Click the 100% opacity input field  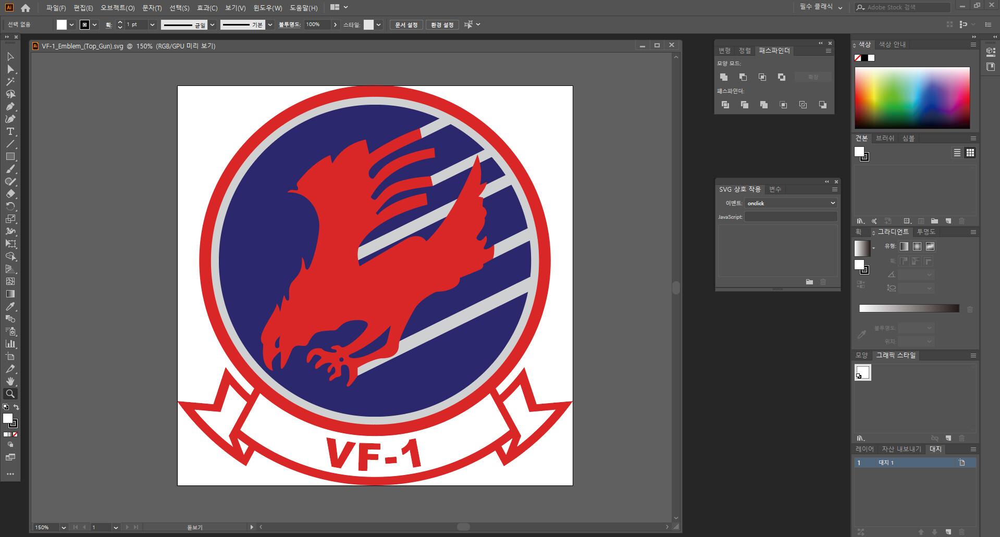tap(317, 24)
